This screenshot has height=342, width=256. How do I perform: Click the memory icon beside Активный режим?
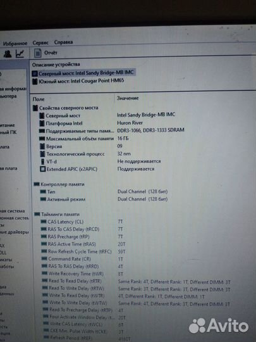coord(43,199)
